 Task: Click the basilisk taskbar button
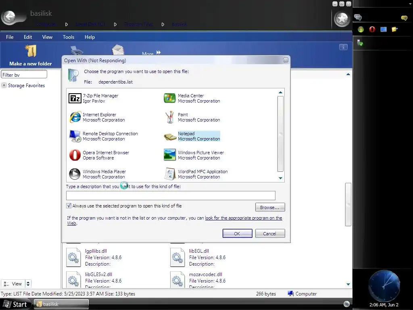61,304
